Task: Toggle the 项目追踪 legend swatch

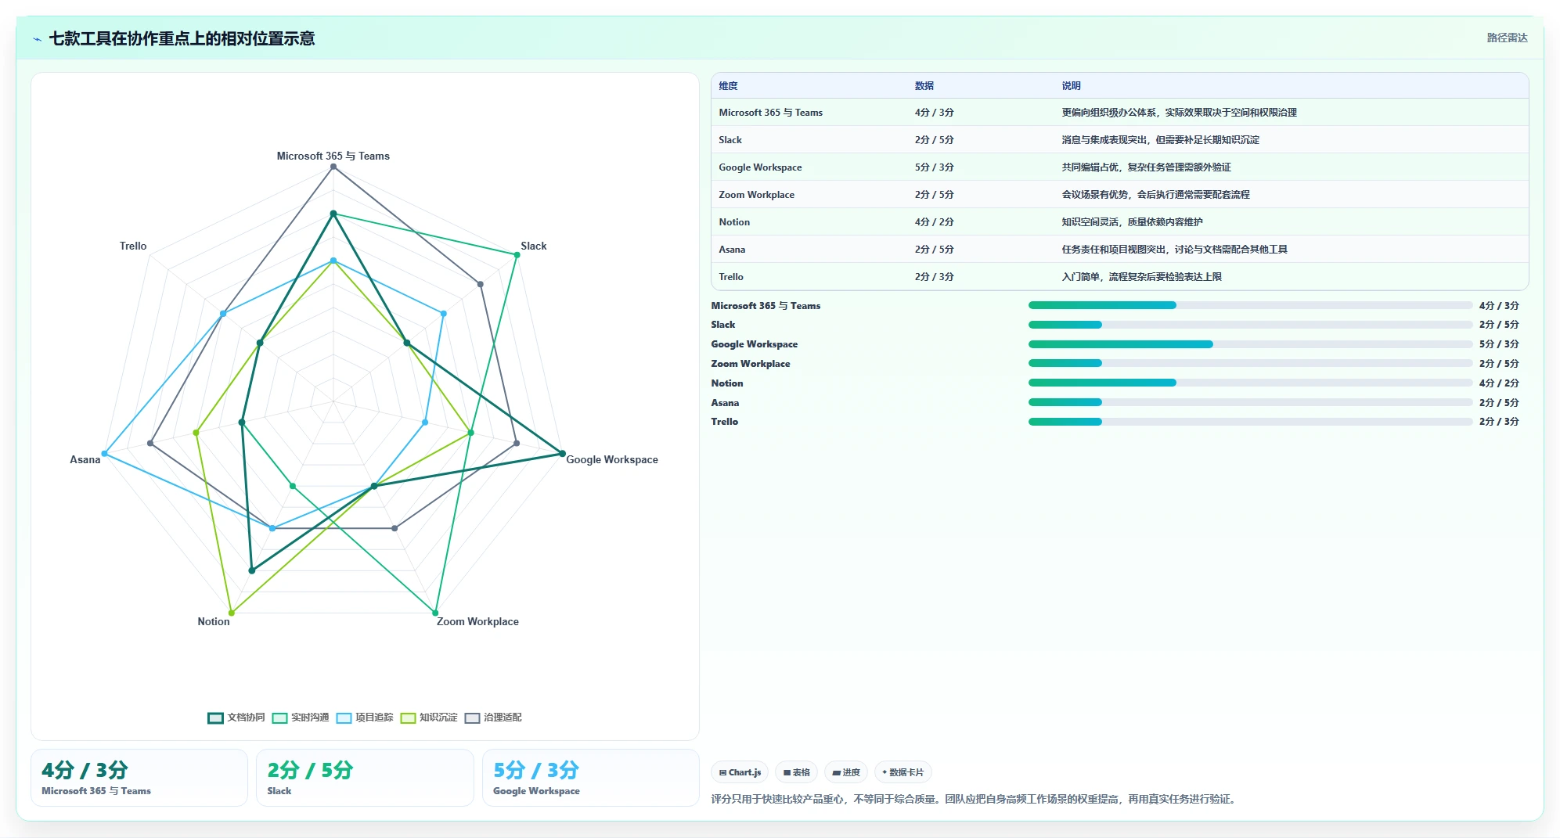Action: [344, 718]
